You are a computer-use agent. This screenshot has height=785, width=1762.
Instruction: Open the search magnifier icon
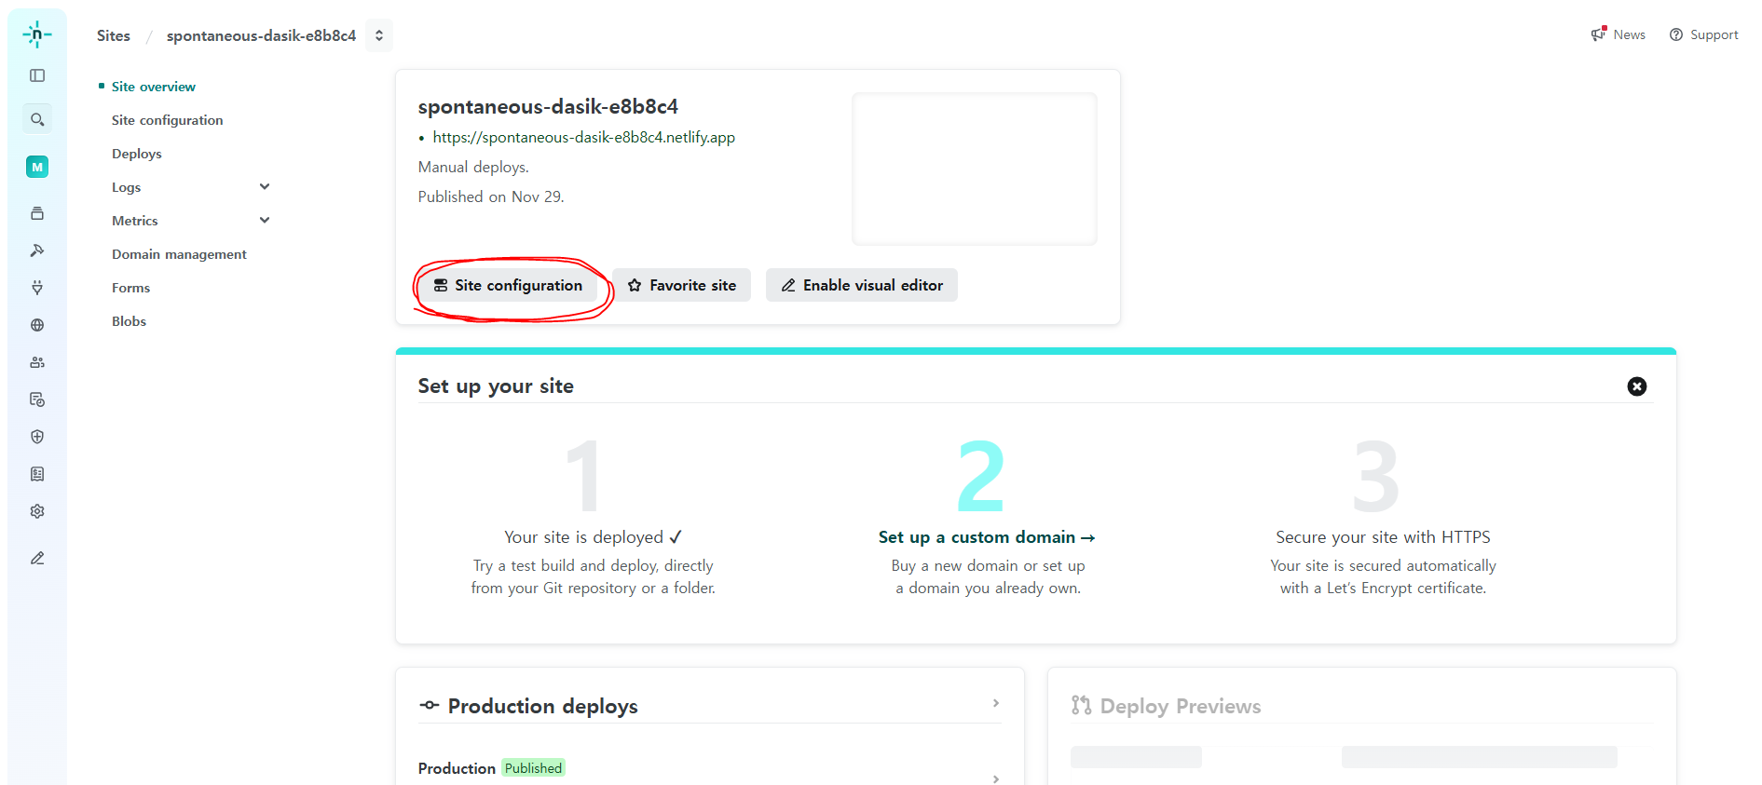tap(37, 119)
